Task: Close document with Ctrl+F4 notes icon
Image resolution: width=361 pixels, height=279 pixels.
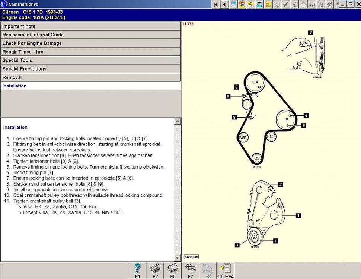Action: pos(226,271)
